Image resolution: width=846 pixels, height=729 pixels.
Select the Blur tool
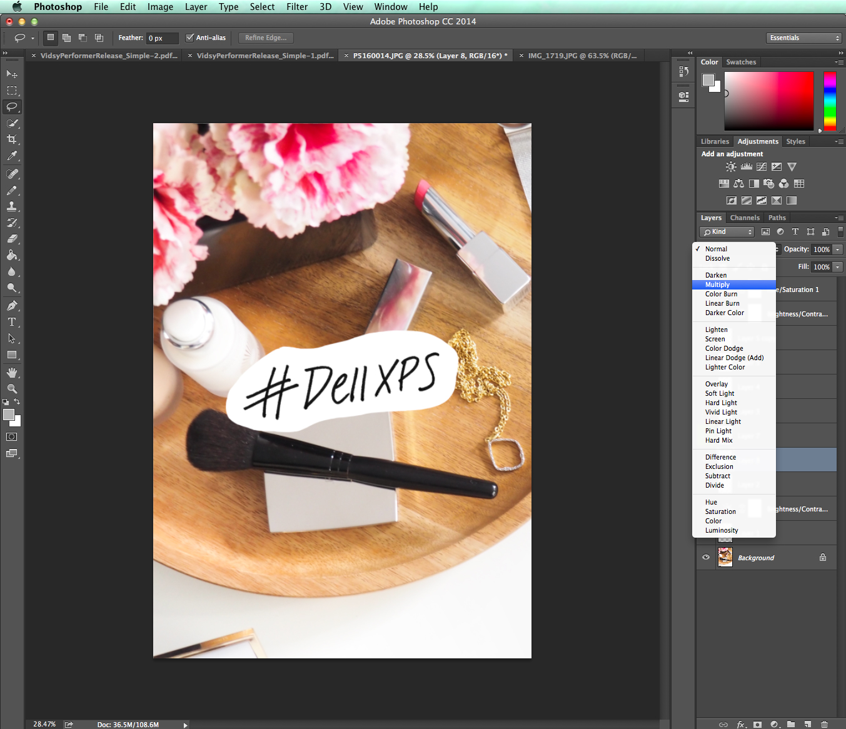coord(12,271)
